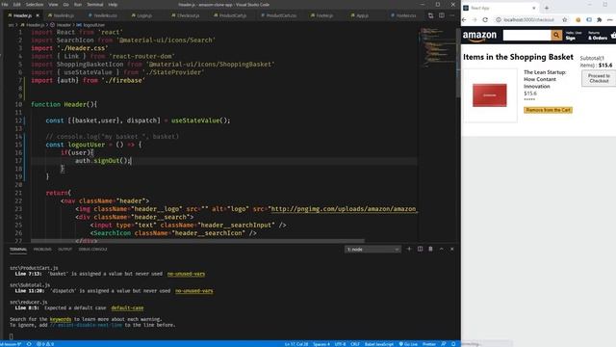Place the cursor on the auth.signOut() line
The height and width of the screenshot is (347, 616).
(103, 161)
